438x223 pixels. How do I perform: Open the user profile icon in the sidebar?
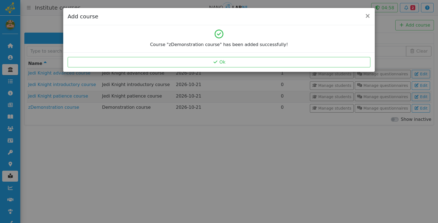(x=10, y=58)
